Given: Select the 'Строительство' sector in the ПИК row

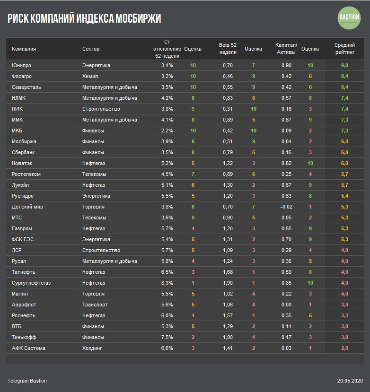Looking at the screenshot, I should click(101, 109).
